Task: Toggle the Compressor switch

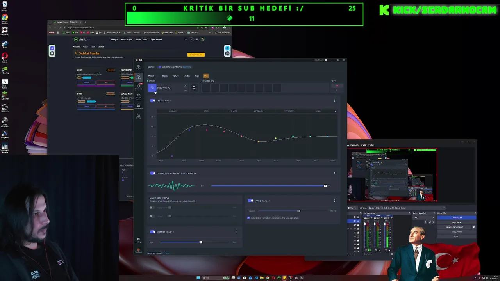Action: tap(152, 232)
